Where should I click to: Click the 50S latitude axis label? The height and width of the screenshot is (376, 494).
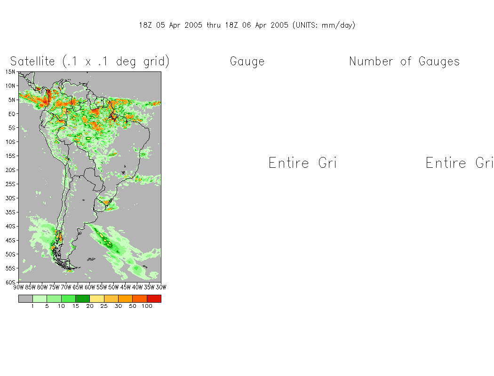tap(10, 254)
